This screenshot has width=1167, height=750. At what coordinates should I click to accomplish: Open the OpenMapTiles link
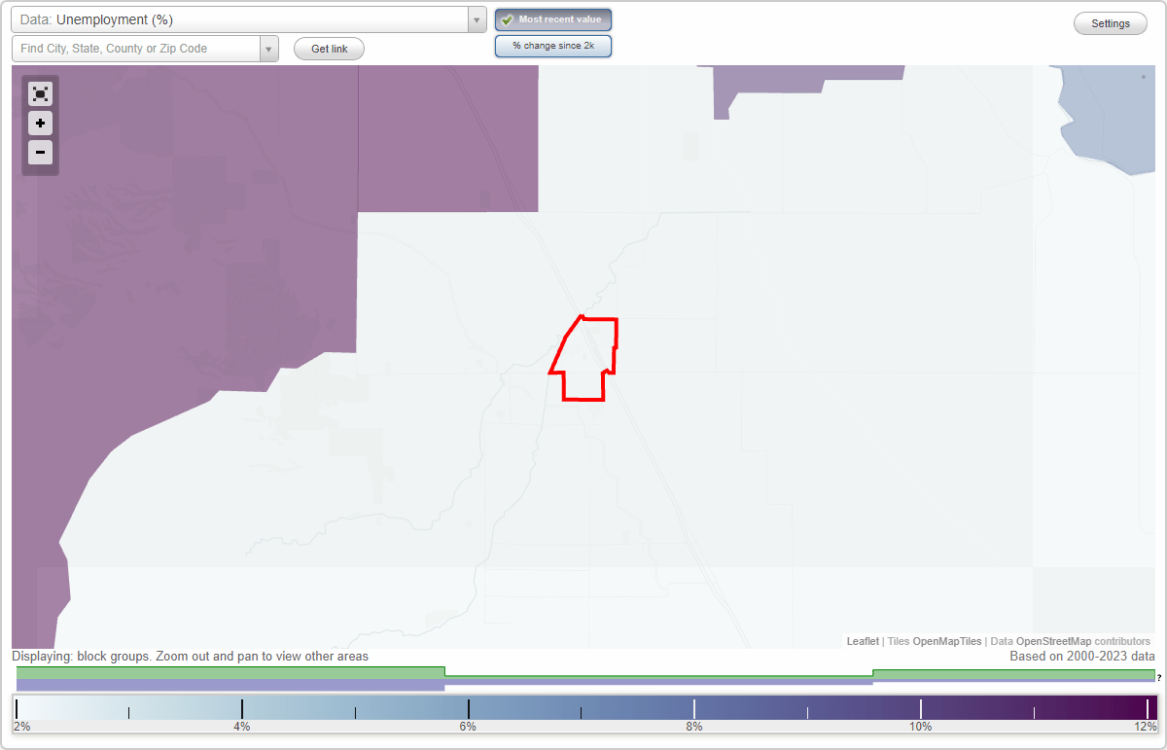point(945,641)
